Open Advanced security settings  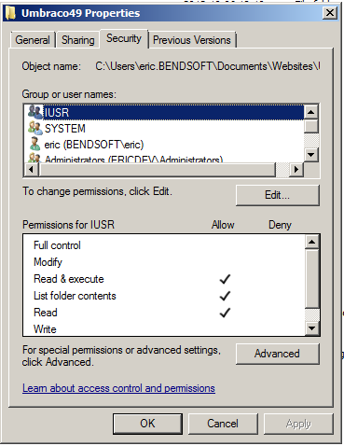pos(278,354)
